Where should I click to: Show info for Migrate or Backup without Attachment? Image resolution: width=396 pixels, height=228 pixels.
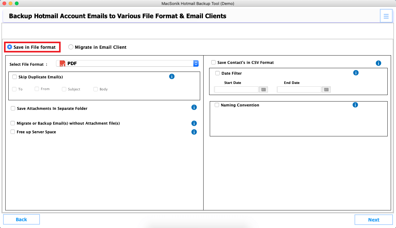coord(194,123)
